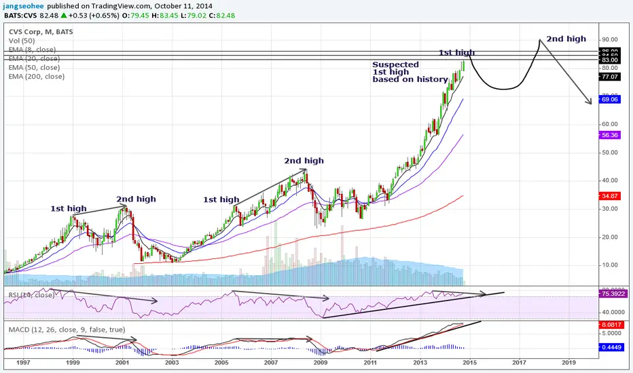The height and width of the screenshot is (373, 633).
Task: Click the 2017 time axis label
Action: coord(519,363)
